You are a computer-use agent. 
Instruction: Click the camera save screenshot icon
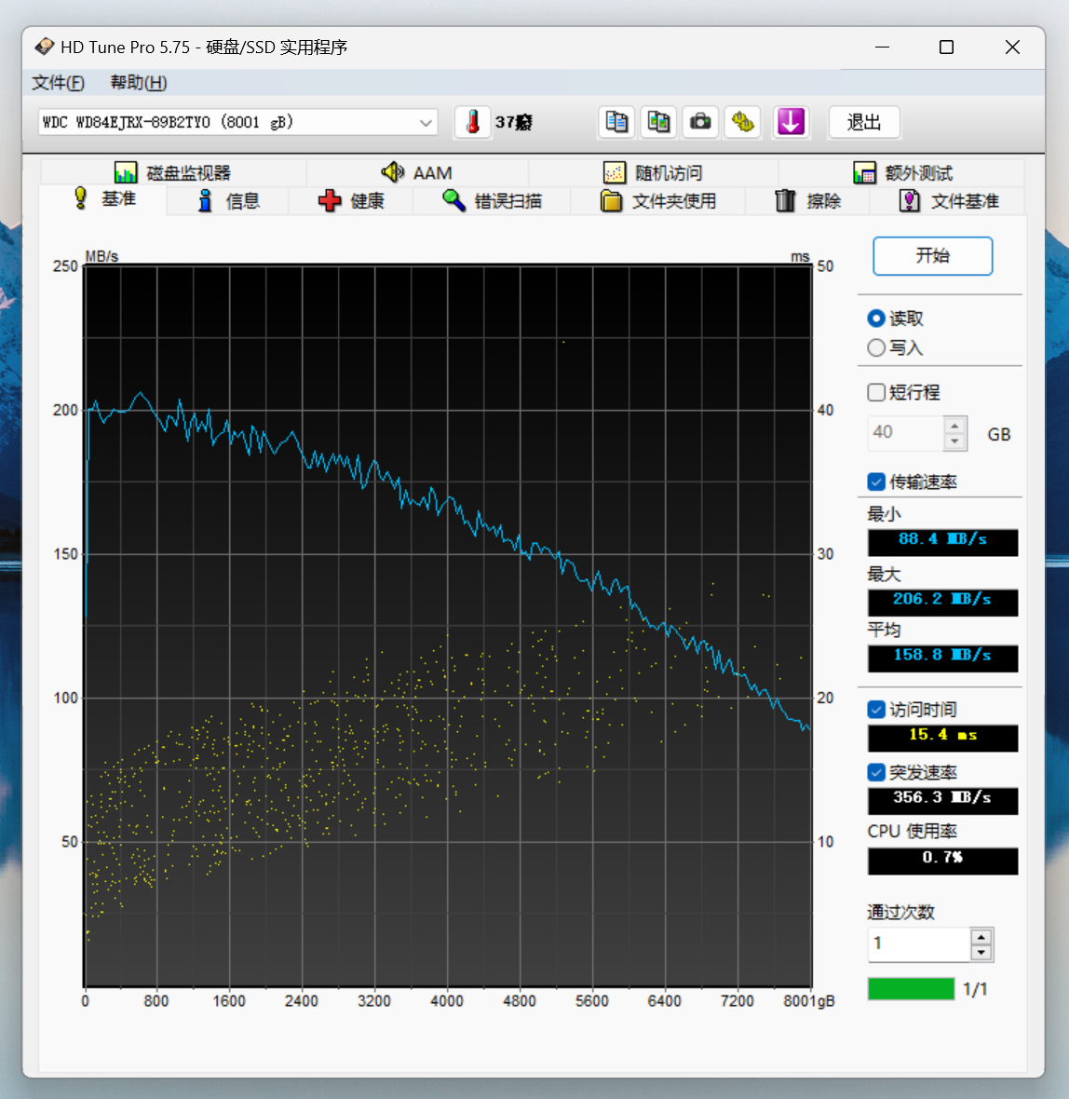[700, 123]
